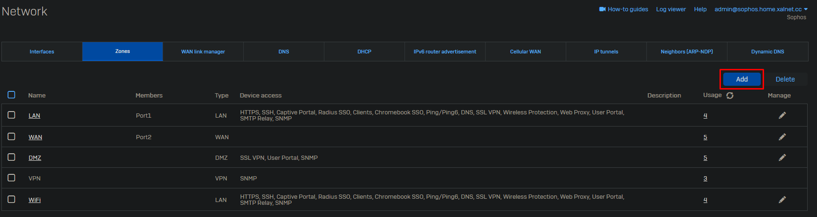This screenshot has height=217, width=817.
Task: Select all zones with header checkbox
Action: pos(12,95)
